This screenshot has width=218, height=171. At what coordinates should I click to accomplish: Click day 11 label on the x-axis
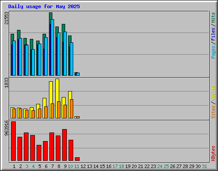click(x=77, y=166)
